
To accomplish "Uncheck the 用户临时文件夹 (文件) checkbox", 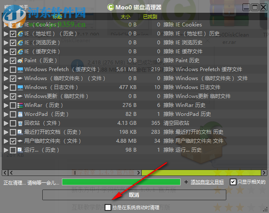I will point(13,141).
